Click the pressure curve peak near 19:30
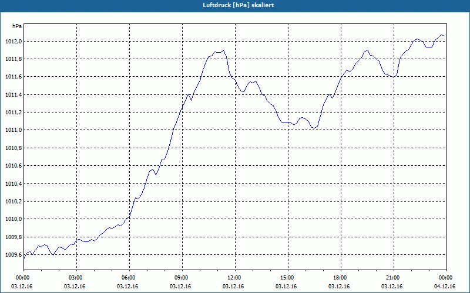This screenshot has height=293, width=470. pos(367,50)
